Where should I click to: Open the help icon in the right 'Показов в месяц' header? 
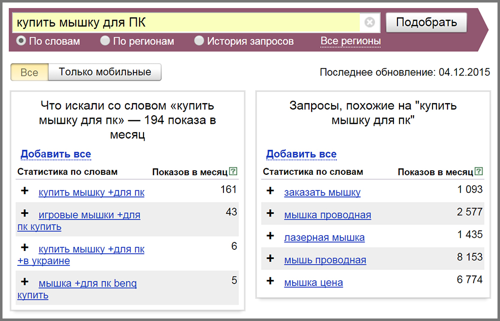tap(479, 172)
